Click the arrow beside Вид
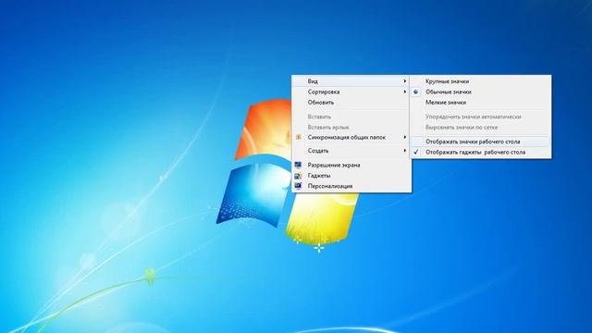The image size is (592, 333). click(x=405, y=81)
